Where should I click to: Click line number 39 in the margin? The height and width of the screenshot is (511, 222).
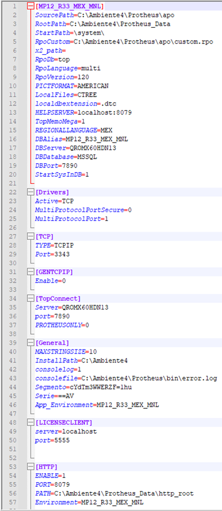pos(12,343)
